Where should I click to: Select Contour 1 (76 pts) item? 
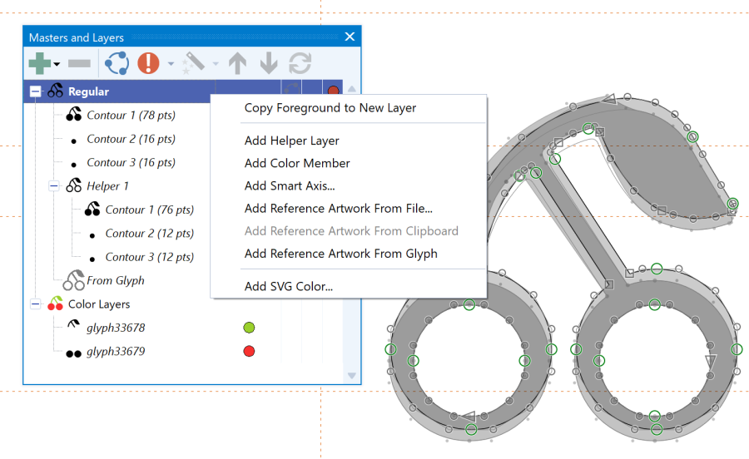point(150,210)
